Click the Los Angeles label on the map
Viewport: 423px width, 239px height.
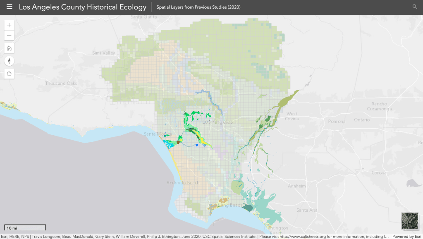217,122
